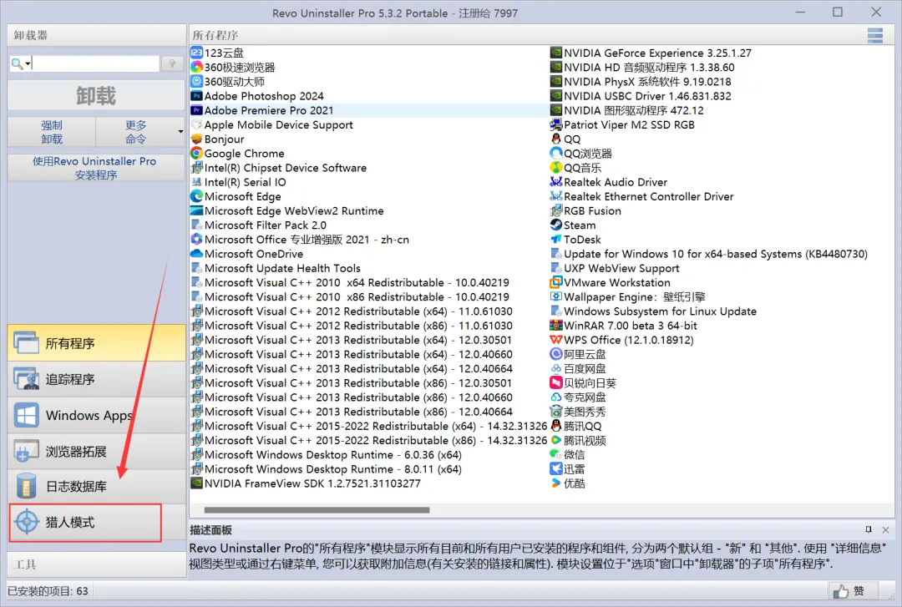902x607 pixels.
Task: Open the search-type dropdown beside the magnifier
Action: coord(28,63)
